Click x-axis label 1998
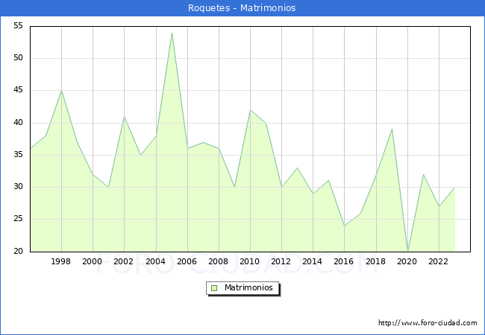485x335 pixels. [x=61, y=261]
